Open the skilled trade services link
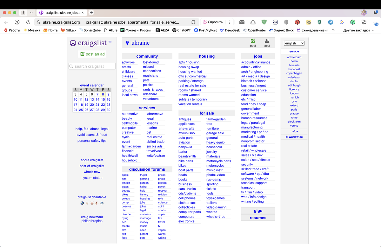 coord(155,142)
